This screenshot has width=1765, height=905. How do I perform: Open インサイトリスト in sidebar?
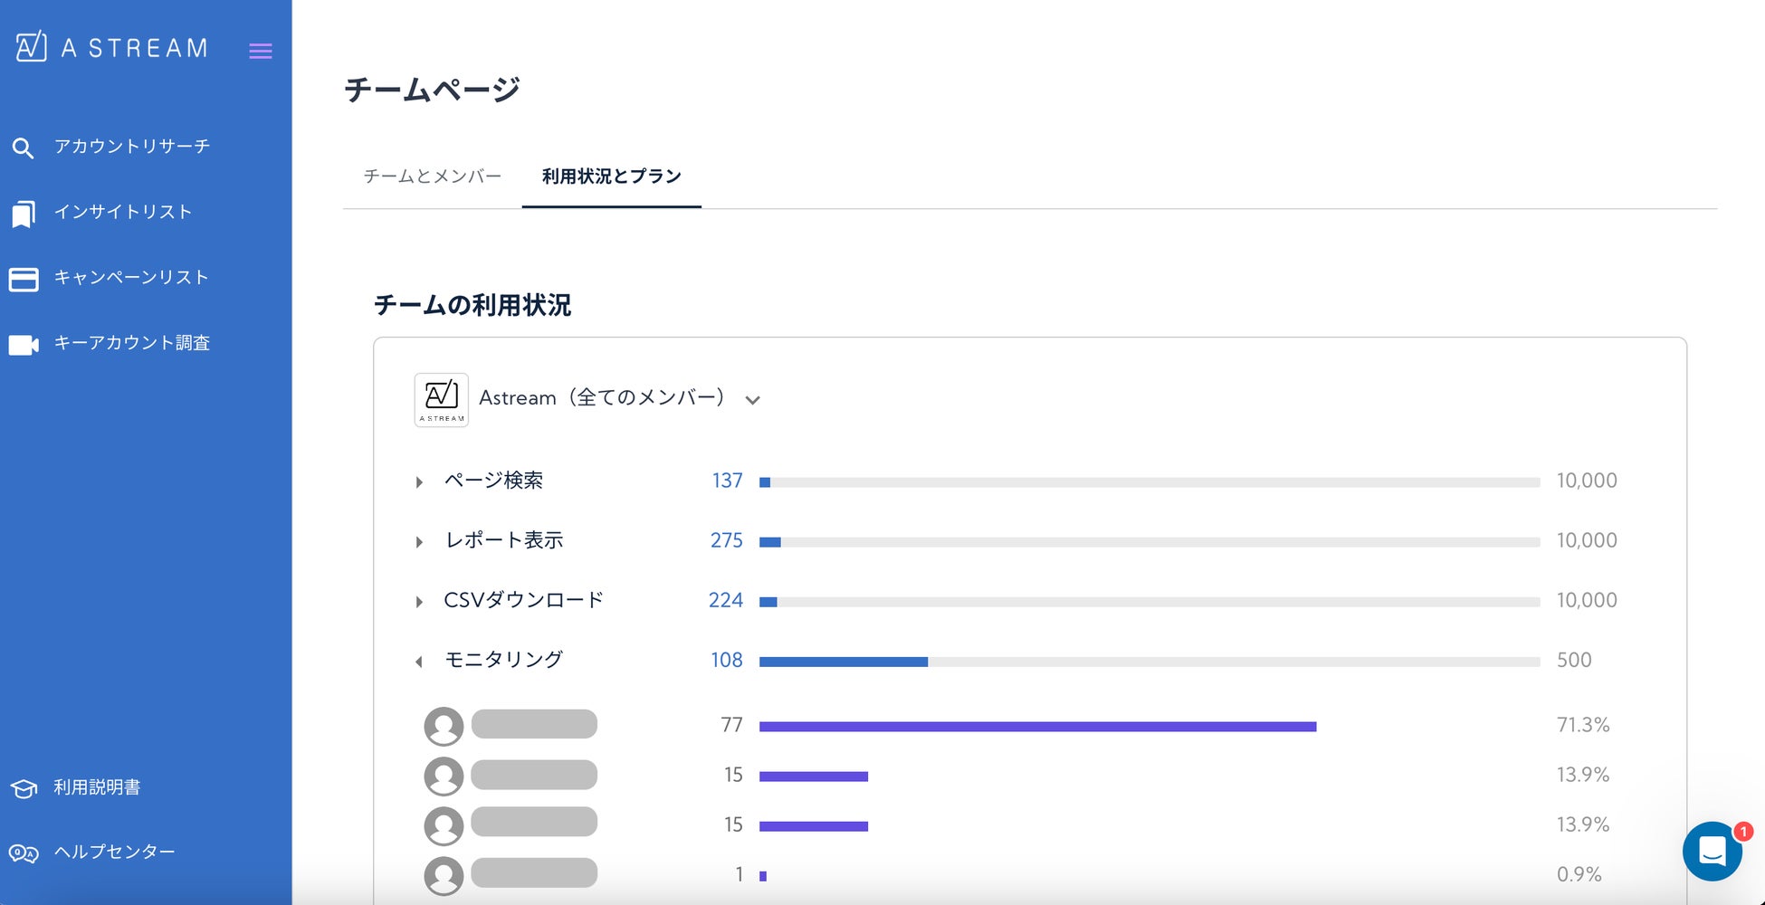(123, 212)
